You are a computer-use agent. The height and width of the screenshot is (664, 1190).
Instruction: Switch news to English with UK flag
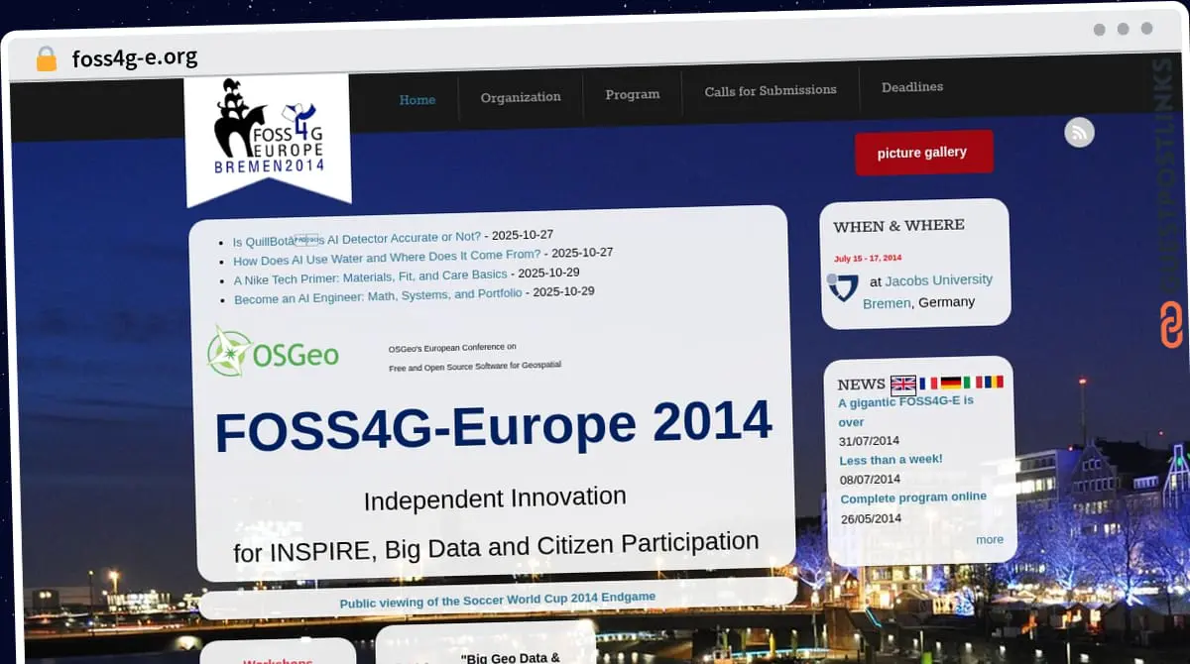pyautogui.click(x=902, y=384)
